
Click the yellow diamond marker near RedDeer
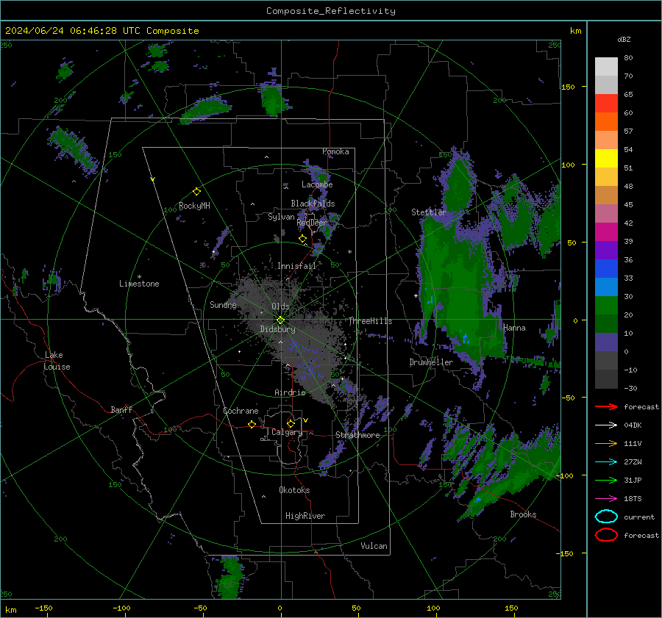pos(302,239)
